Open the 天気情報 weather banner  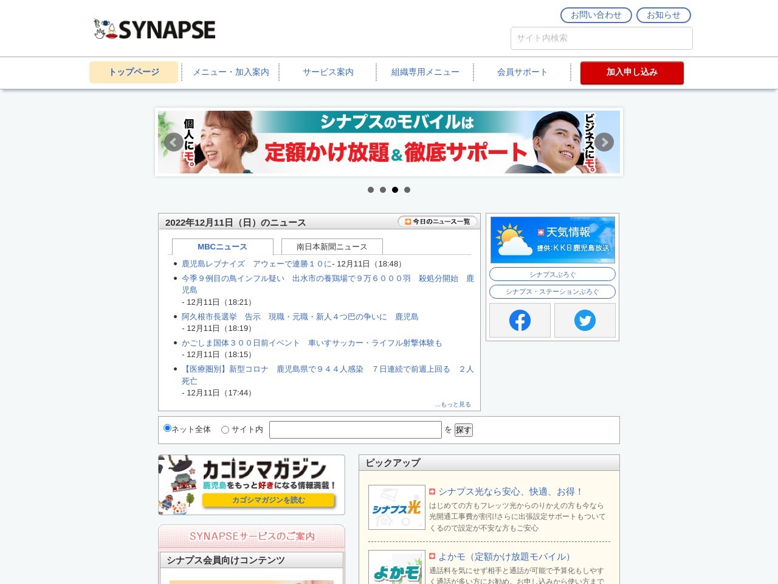[x=553, y=240]
